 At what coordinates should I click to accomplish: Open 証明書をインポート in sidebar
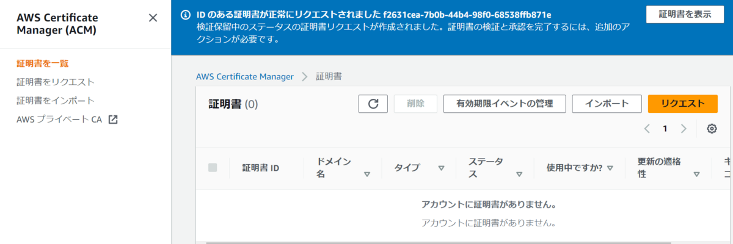56,101
